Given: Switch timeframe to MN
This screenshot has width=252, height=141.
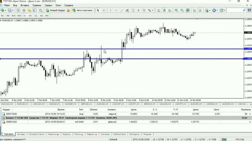Looking at the screenshot, I should click(47, 16).
